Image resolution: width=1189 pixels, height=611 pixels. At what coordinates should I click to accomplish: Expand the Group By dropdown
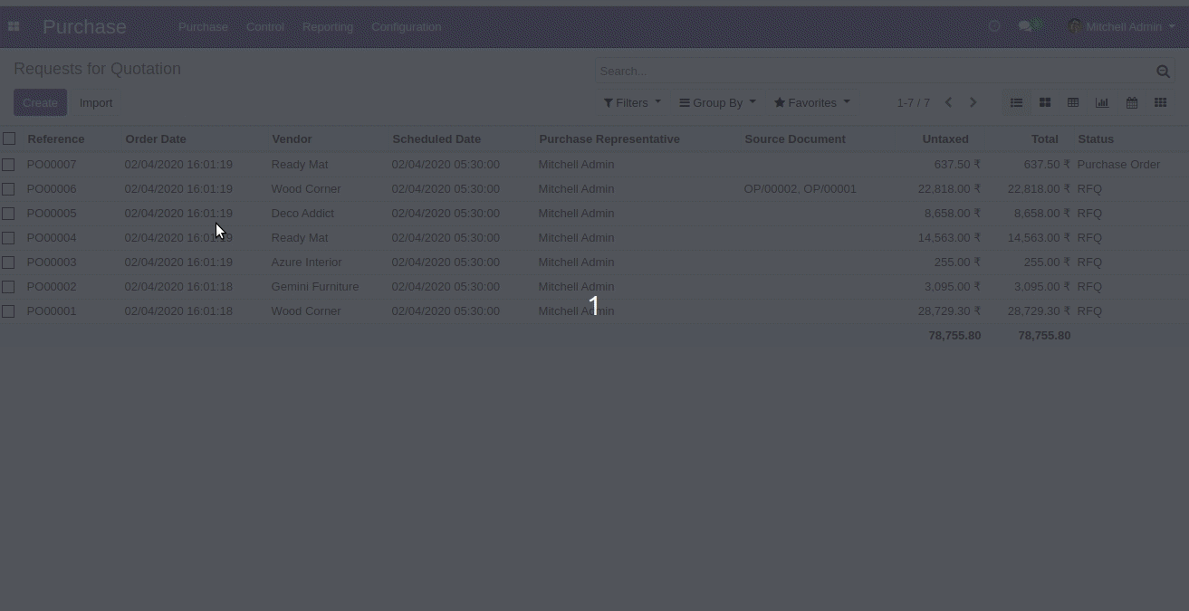click(x=717, y=103)
